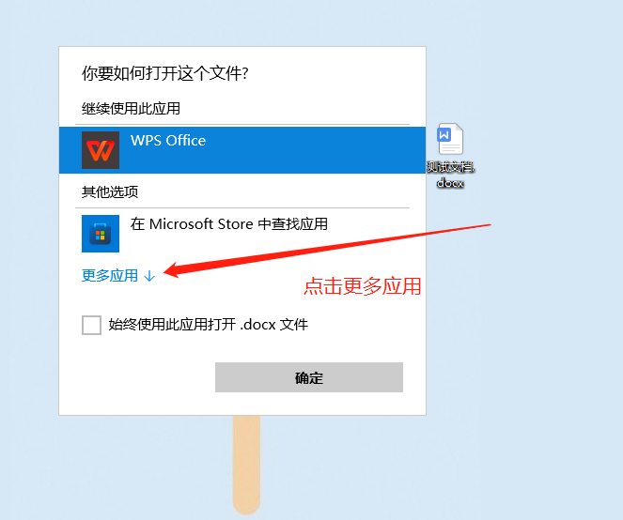Click the red 点击更多应用 annotation text

click(x=362, y=286)
